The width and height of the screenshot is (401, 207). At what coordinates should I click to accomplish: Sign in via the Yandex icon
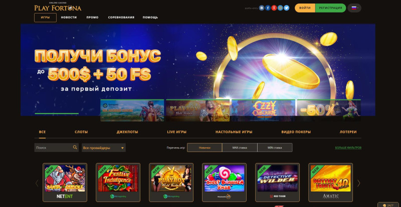point(274,8)
